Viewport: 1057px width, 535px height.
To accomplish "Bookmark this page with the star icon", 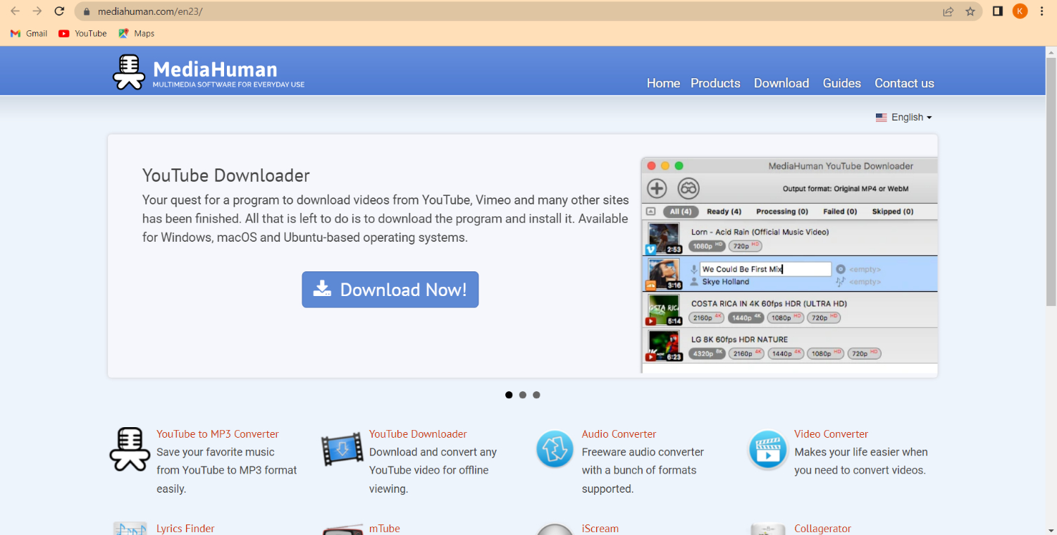I will click(970, 11).
